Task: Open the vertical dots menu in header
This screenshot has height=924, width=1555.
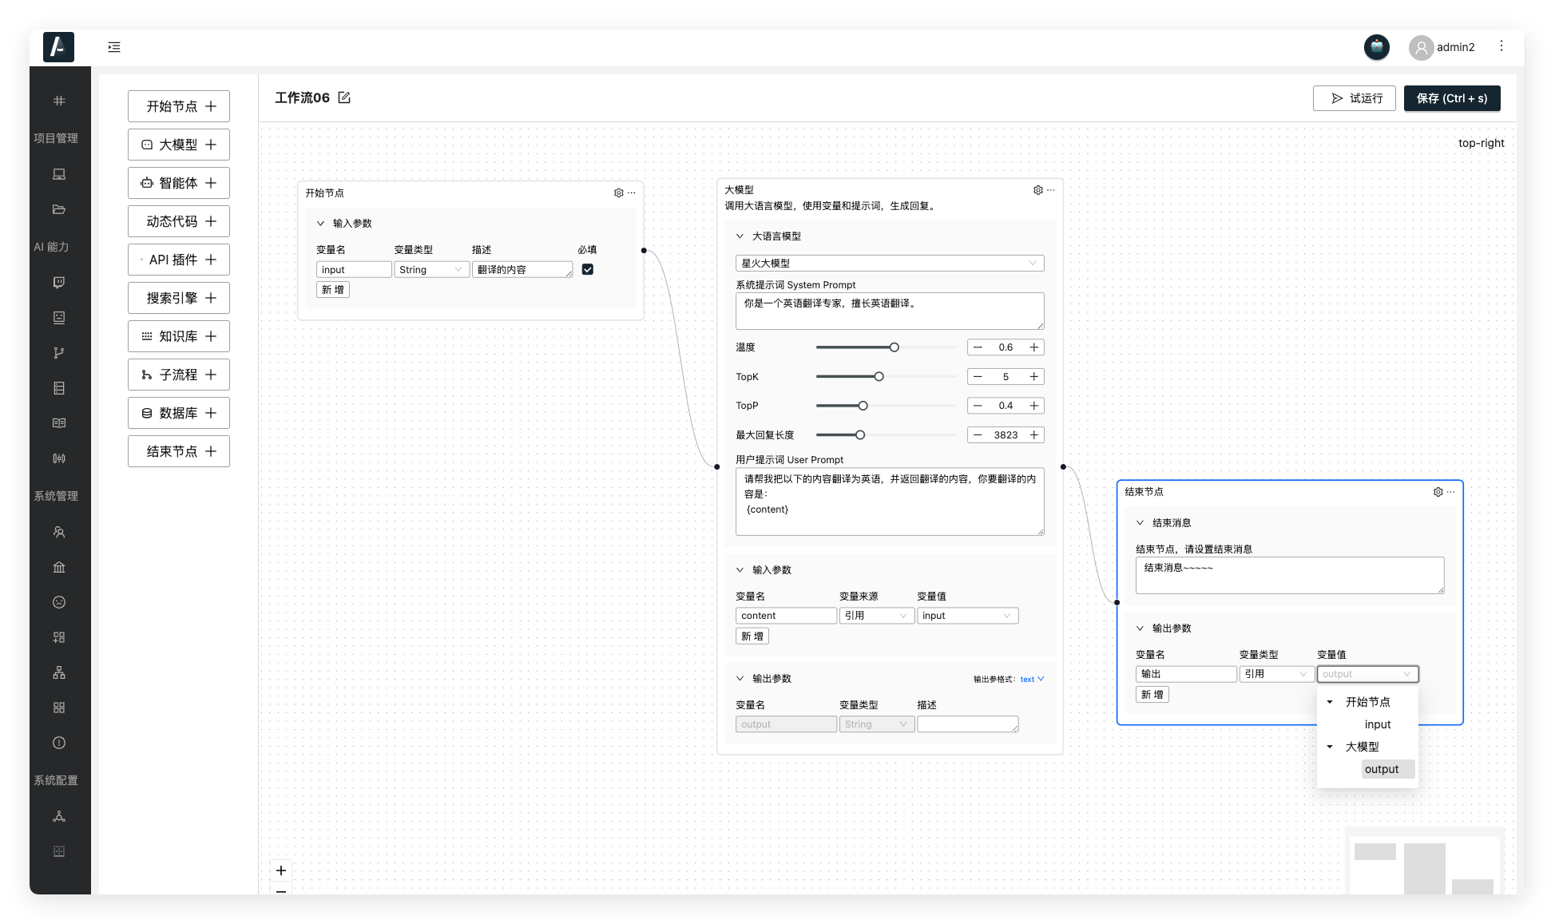Action: point(1501,46)
